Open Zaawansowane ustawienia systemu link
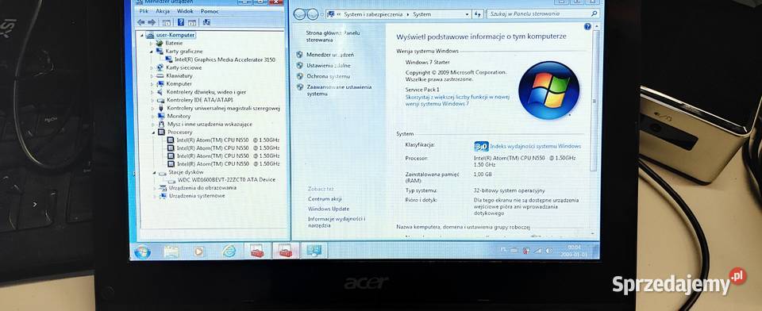 pos(339,90)
